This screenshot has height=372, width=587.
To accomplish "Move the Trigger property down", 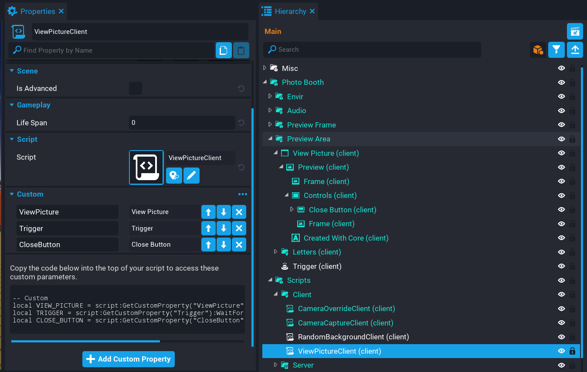I will click(224, 228).
